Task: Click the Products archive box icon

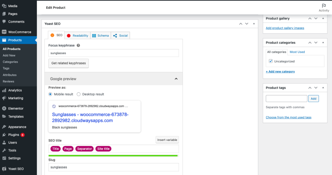Action: click(x=4, y=40)
